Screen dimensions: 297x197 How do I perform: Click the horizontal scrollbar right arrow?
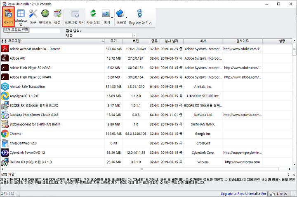tap(290, 169)
